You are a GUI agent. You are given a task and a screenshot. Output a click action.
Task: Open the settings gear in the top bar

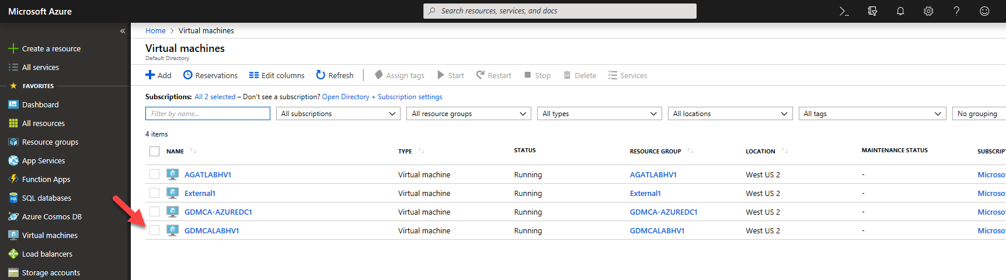tap(928, 11)
